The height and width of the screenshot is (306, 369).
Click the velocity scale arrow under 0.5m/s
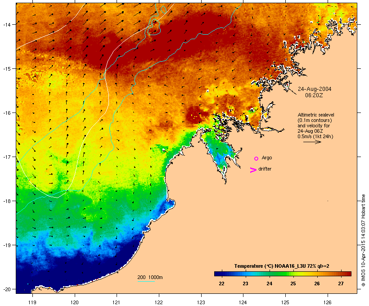[x=312, y=142]
